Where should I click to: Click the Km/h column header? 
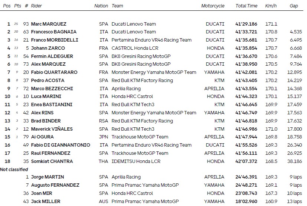coord(270,6)
